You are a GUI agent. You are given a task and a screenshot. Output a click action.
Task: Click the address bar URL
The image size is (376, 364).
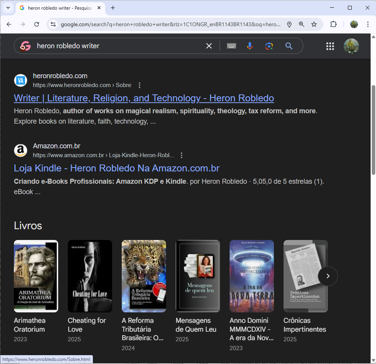tap(171, 24)
